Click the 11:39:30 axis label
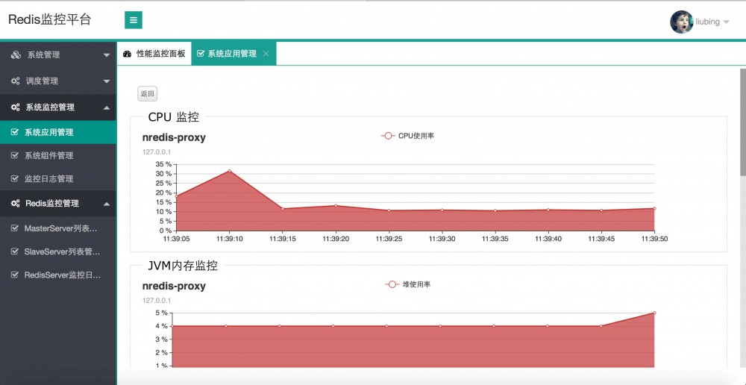Viewport: 746px width, 385px height. point(442,239)
